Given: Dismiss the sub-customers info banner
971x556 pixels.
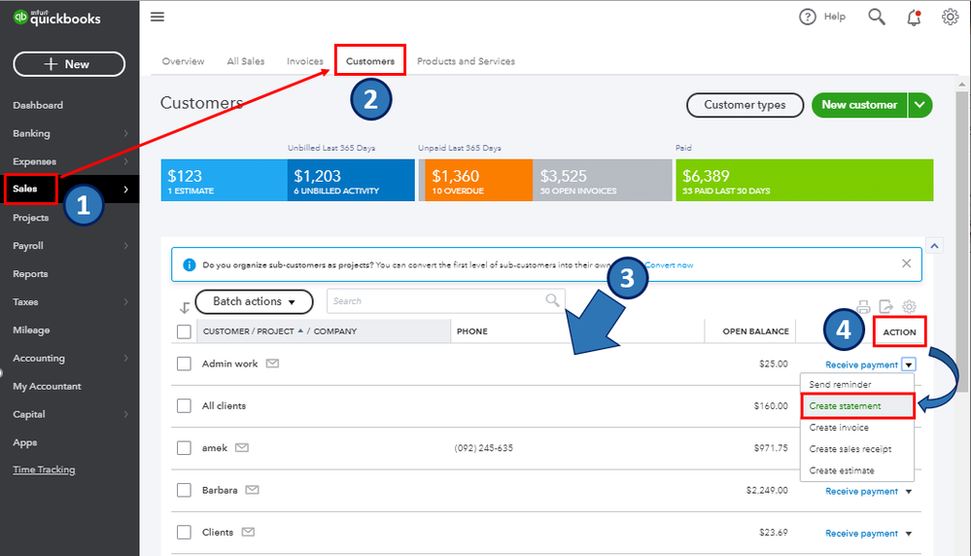Looking at the screenshot, I should (906, 263).
